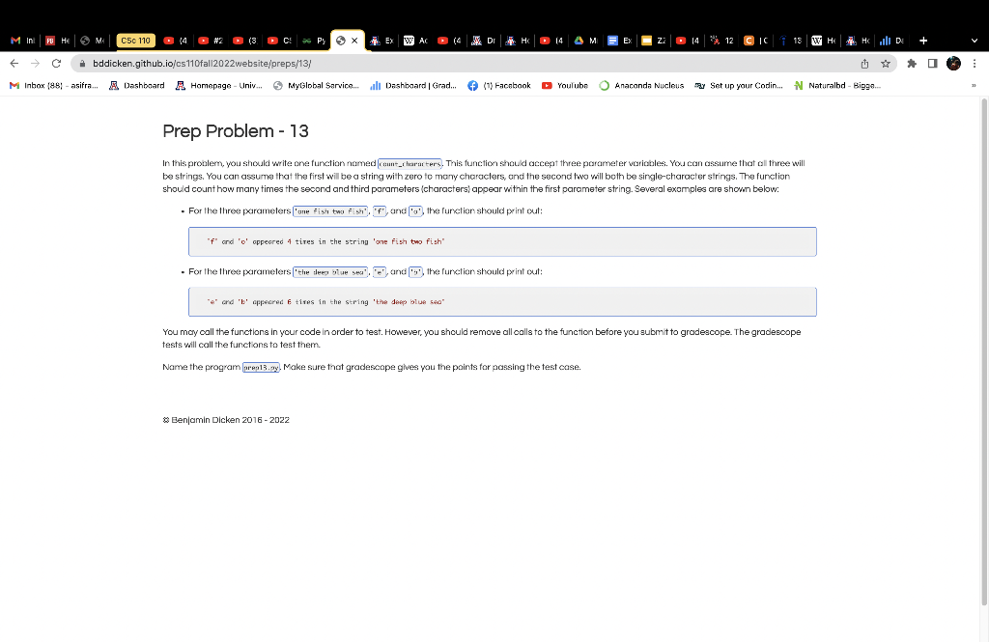Bookmark this page with the star icon
989x642 pixels.
point(886,63)
